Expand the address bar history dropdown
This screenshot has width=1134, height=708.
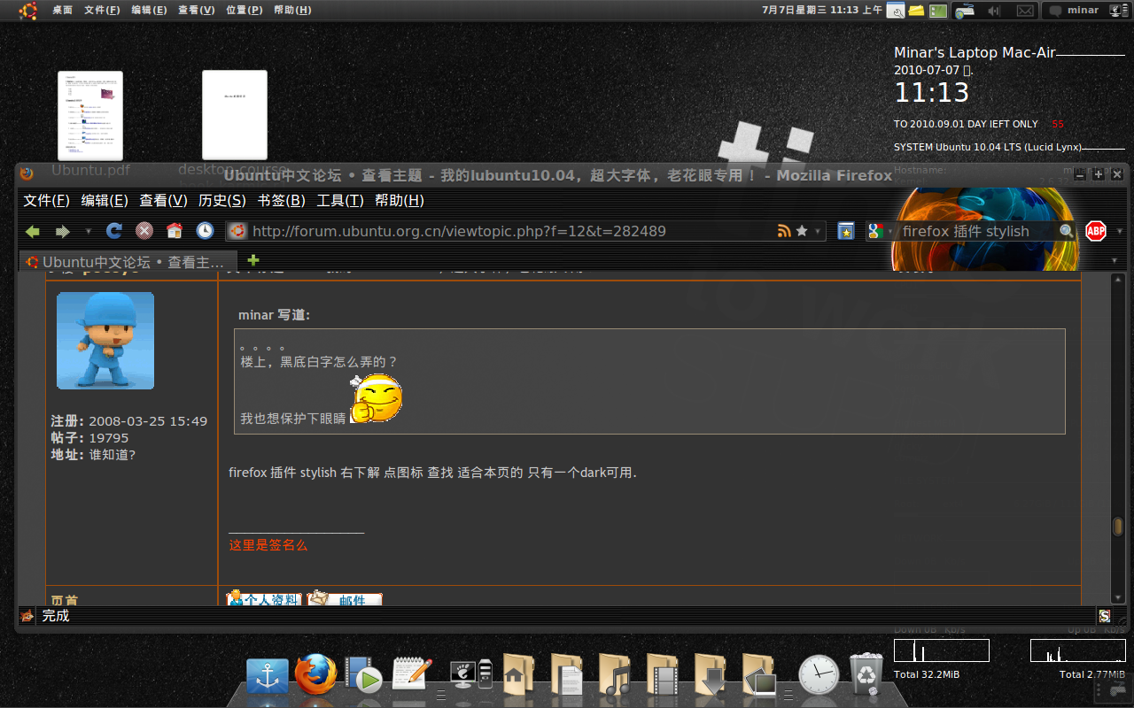tap(818, 232)
